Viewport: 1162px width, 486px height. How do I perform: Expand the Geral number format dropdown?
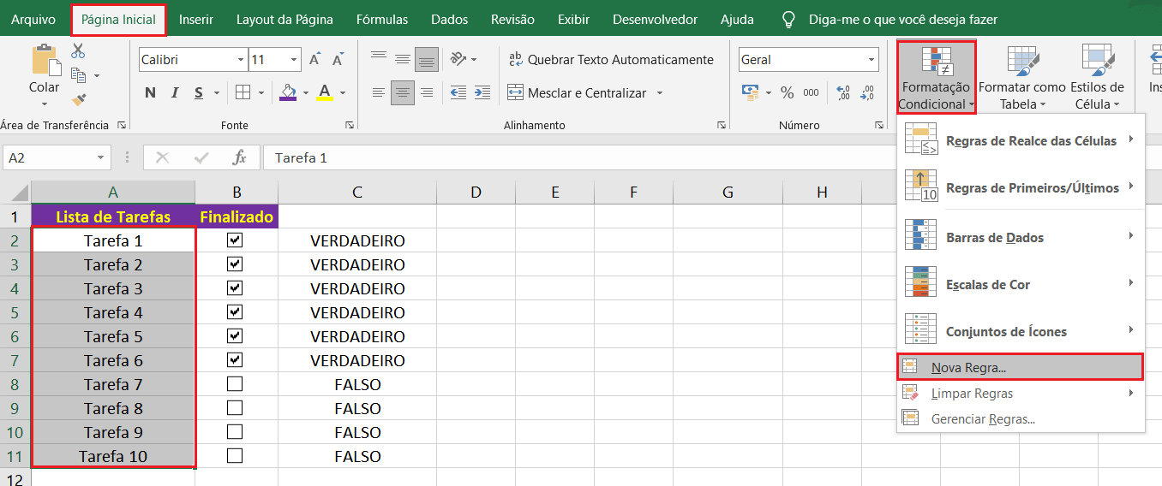(x=871, y=60)
